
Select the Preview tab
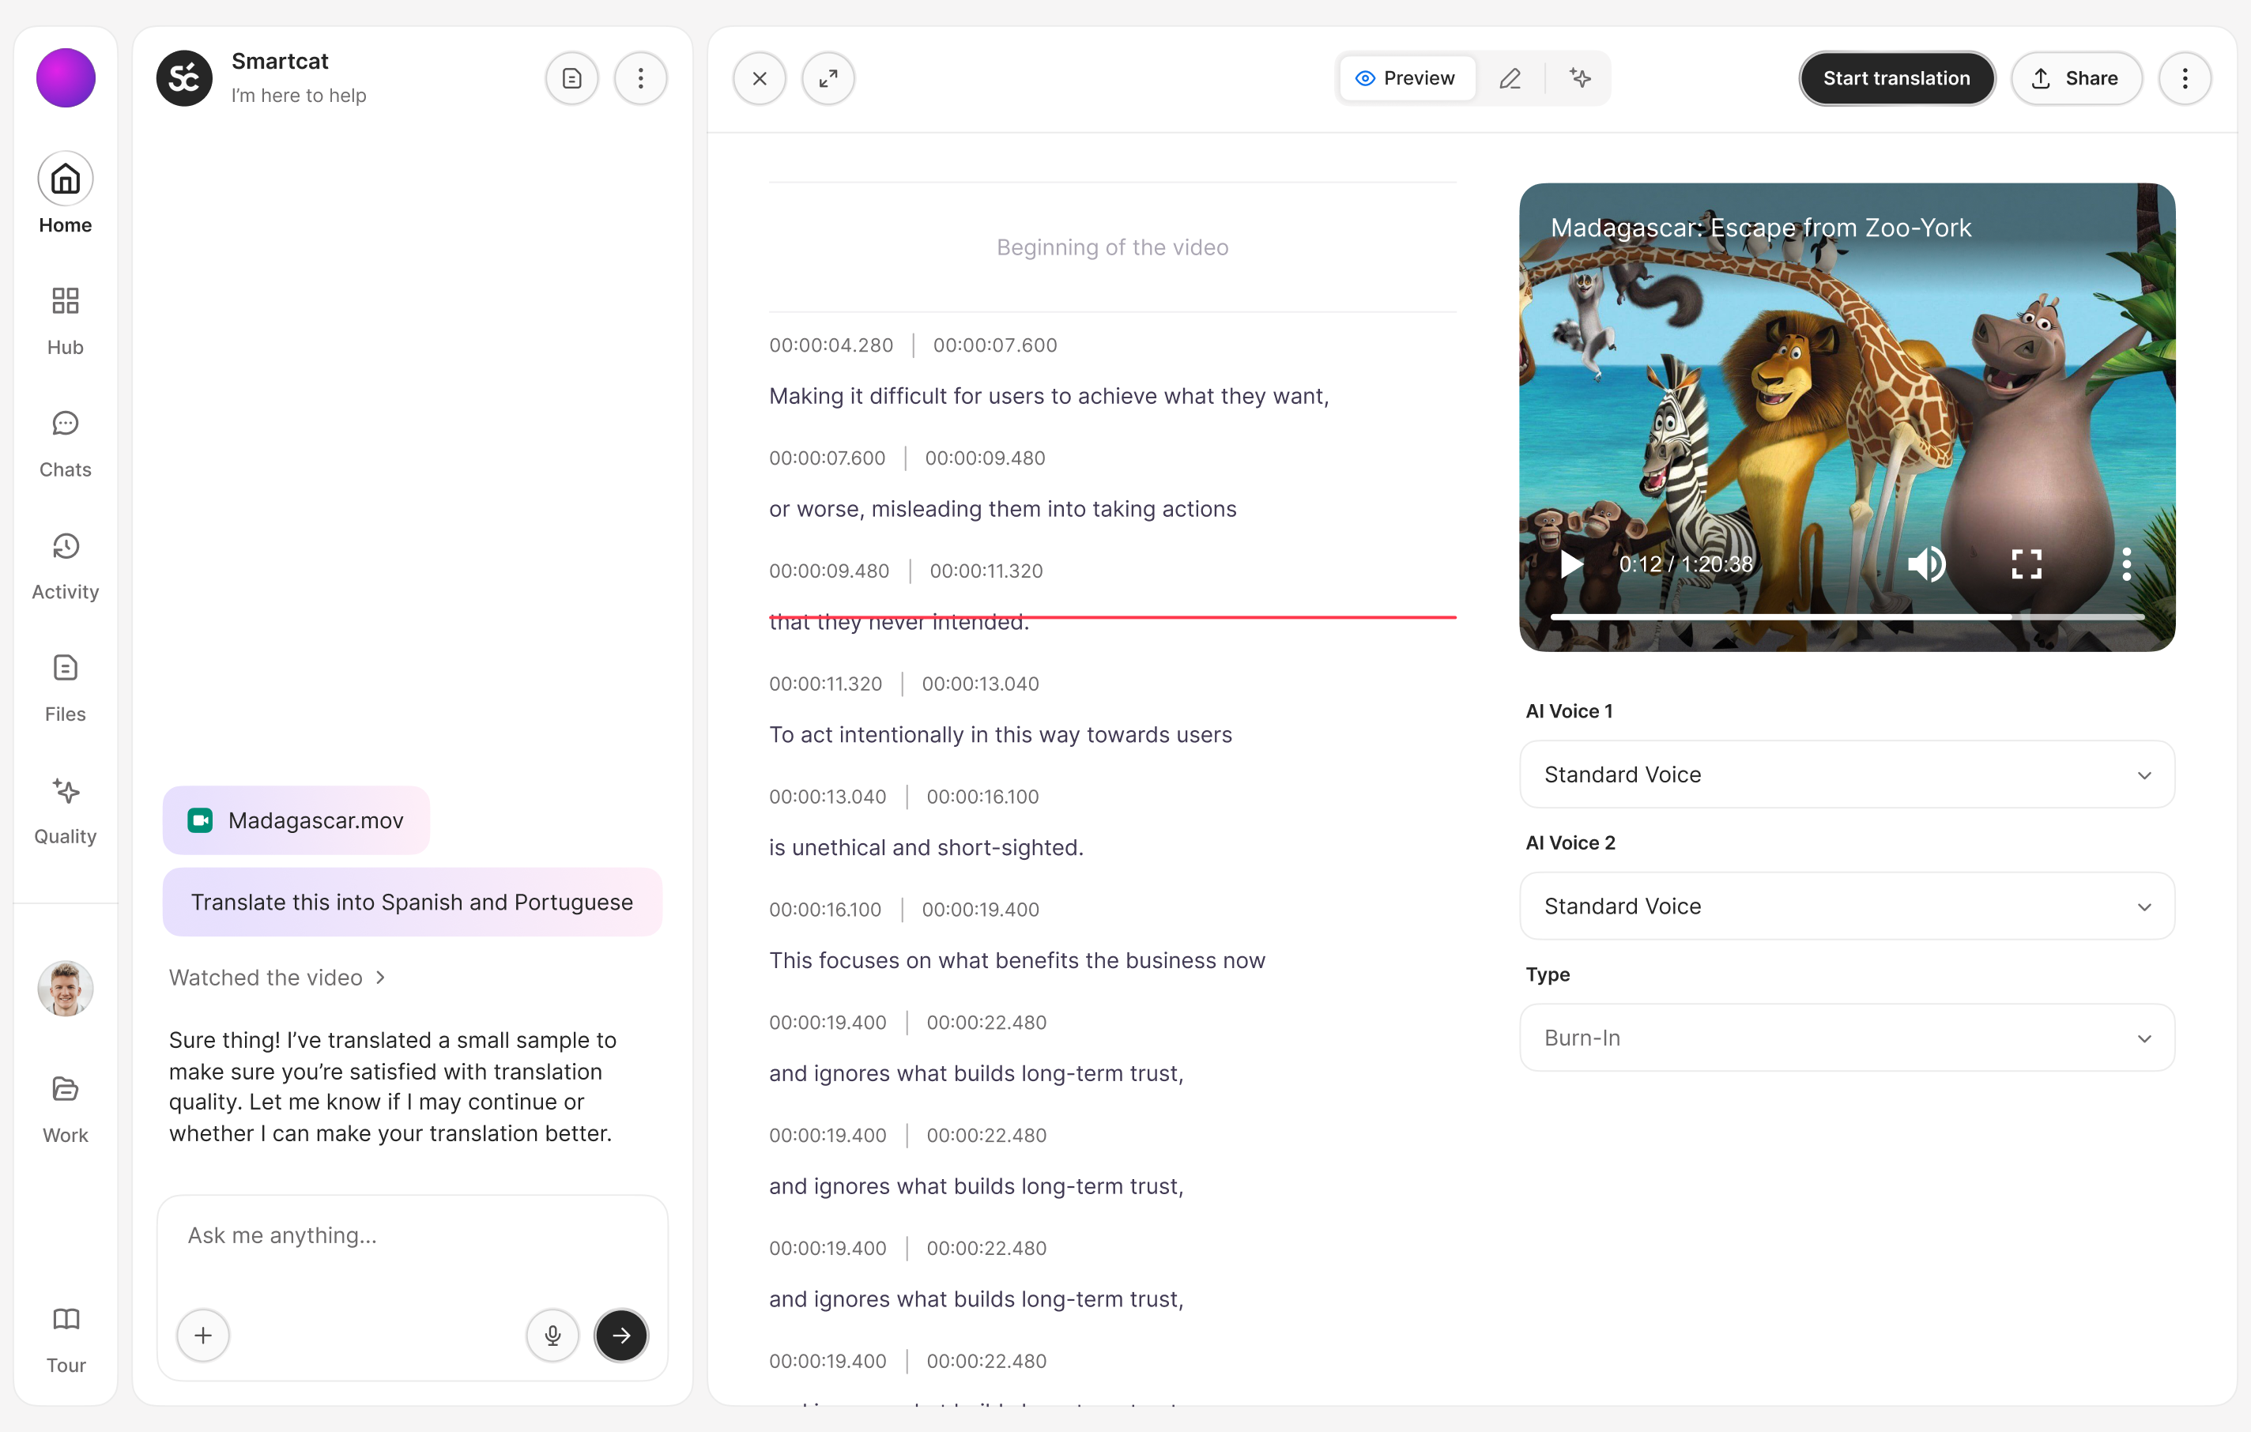[x=1406, y=78]
